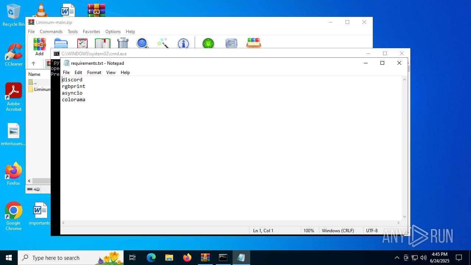
Task: Open the volume control in system tray
Action: pyautogui.click(x=424, y=258)
